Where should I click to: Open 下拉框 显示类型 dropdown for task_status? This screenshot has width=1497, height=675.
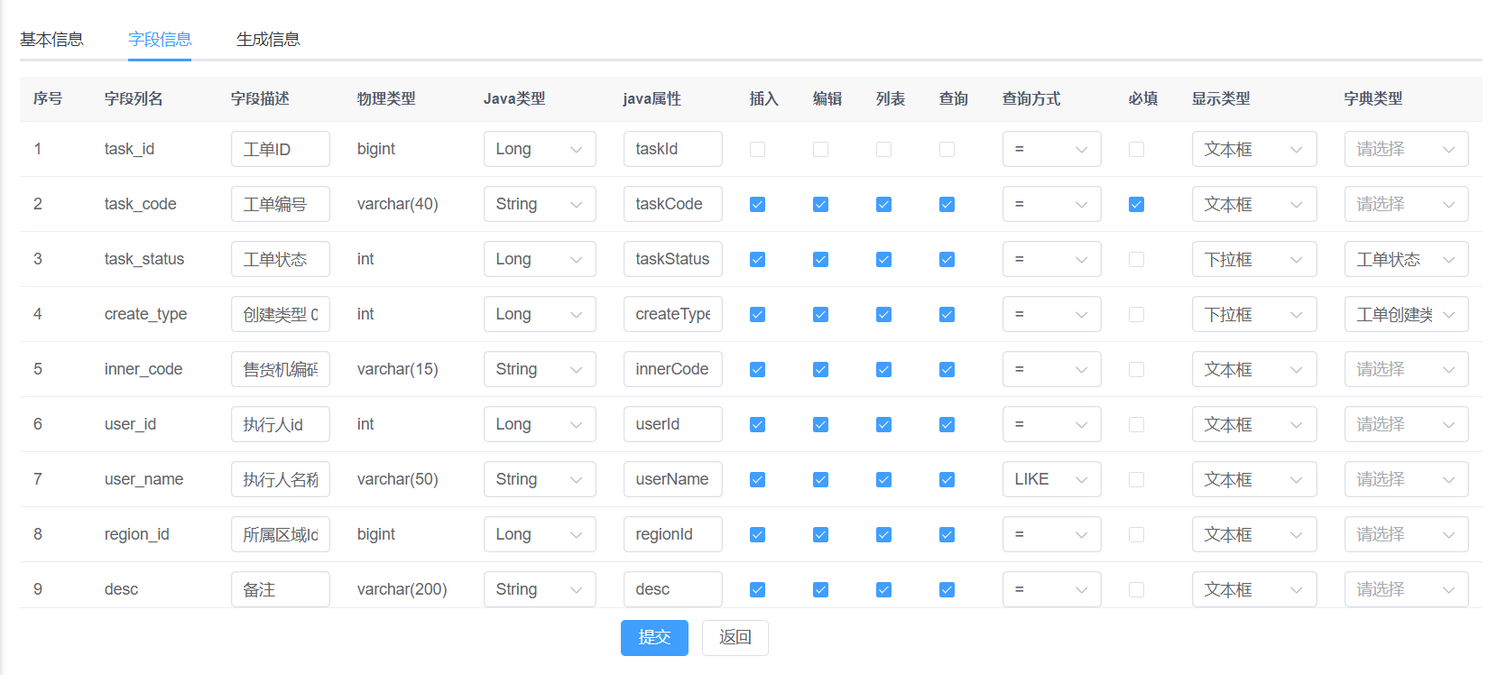(x=1253, y=260)
